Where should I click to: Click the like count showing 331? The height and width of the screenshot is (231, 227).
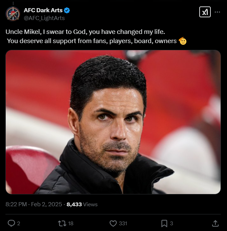tap(123, 223)
